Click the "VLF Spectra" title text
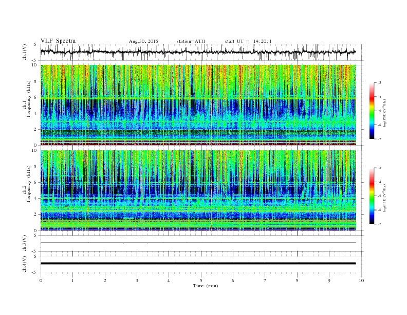Image resolution: width=407 pixels, height=315 pixels. [58, 41]
